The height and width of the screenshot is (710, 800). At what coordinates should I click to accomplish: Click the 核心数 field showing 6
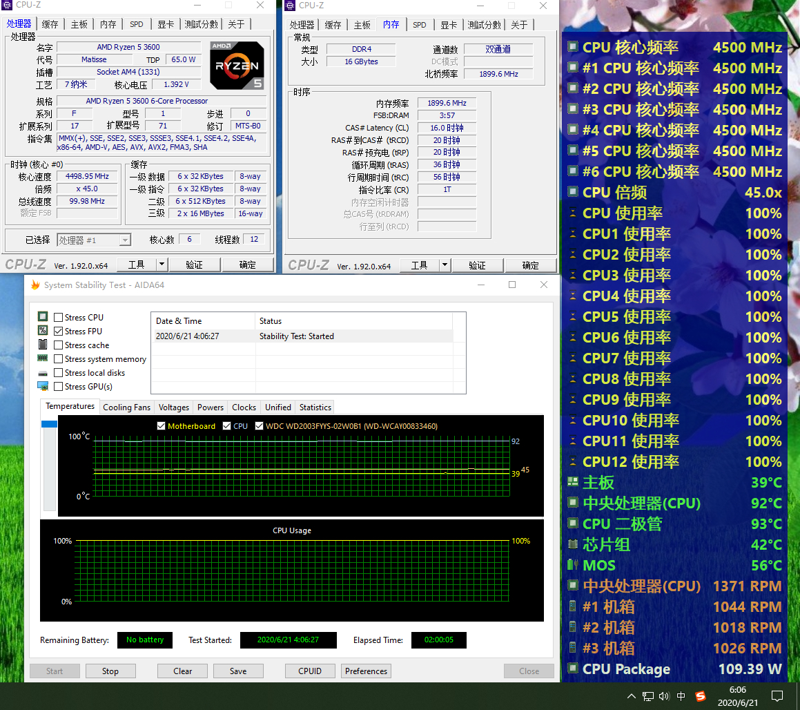[x=189, y=239]
